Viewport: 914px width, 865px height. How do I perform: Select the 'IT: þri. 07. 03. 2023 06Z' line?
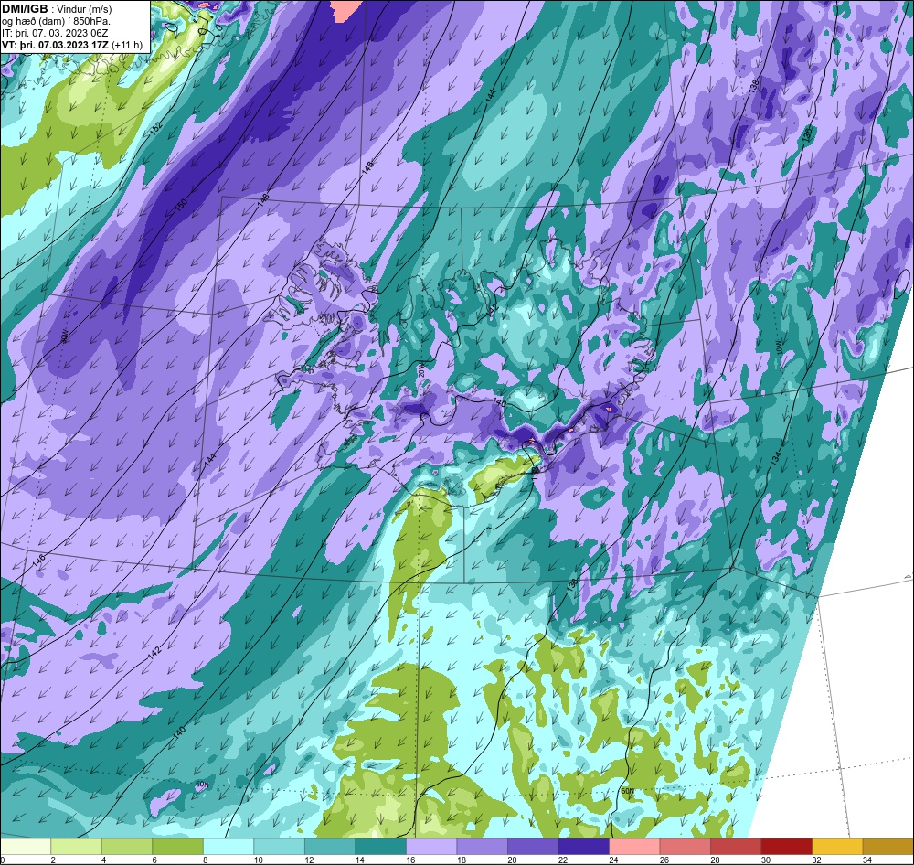pos(55,33)
